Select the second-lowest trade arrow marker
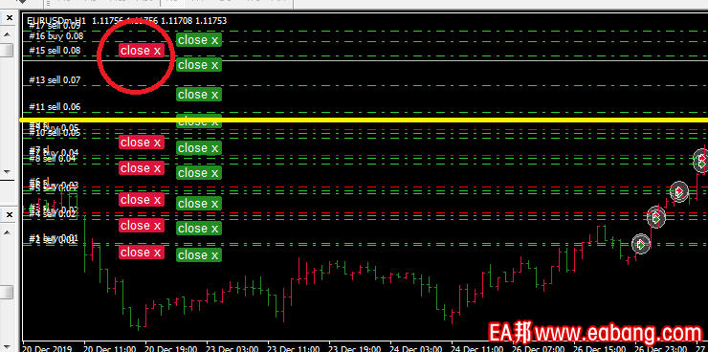Screen dimensions: 708x352 point(656,217)
